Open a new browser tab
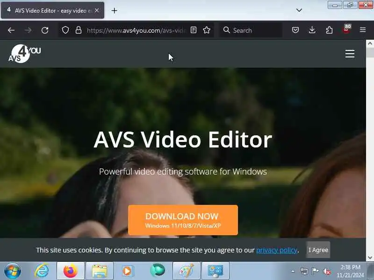The height and width of the screenshot is (280, 374). click(114, 10)
